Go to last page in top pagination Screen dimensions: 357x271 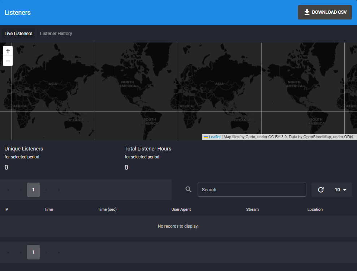(59, 190)
